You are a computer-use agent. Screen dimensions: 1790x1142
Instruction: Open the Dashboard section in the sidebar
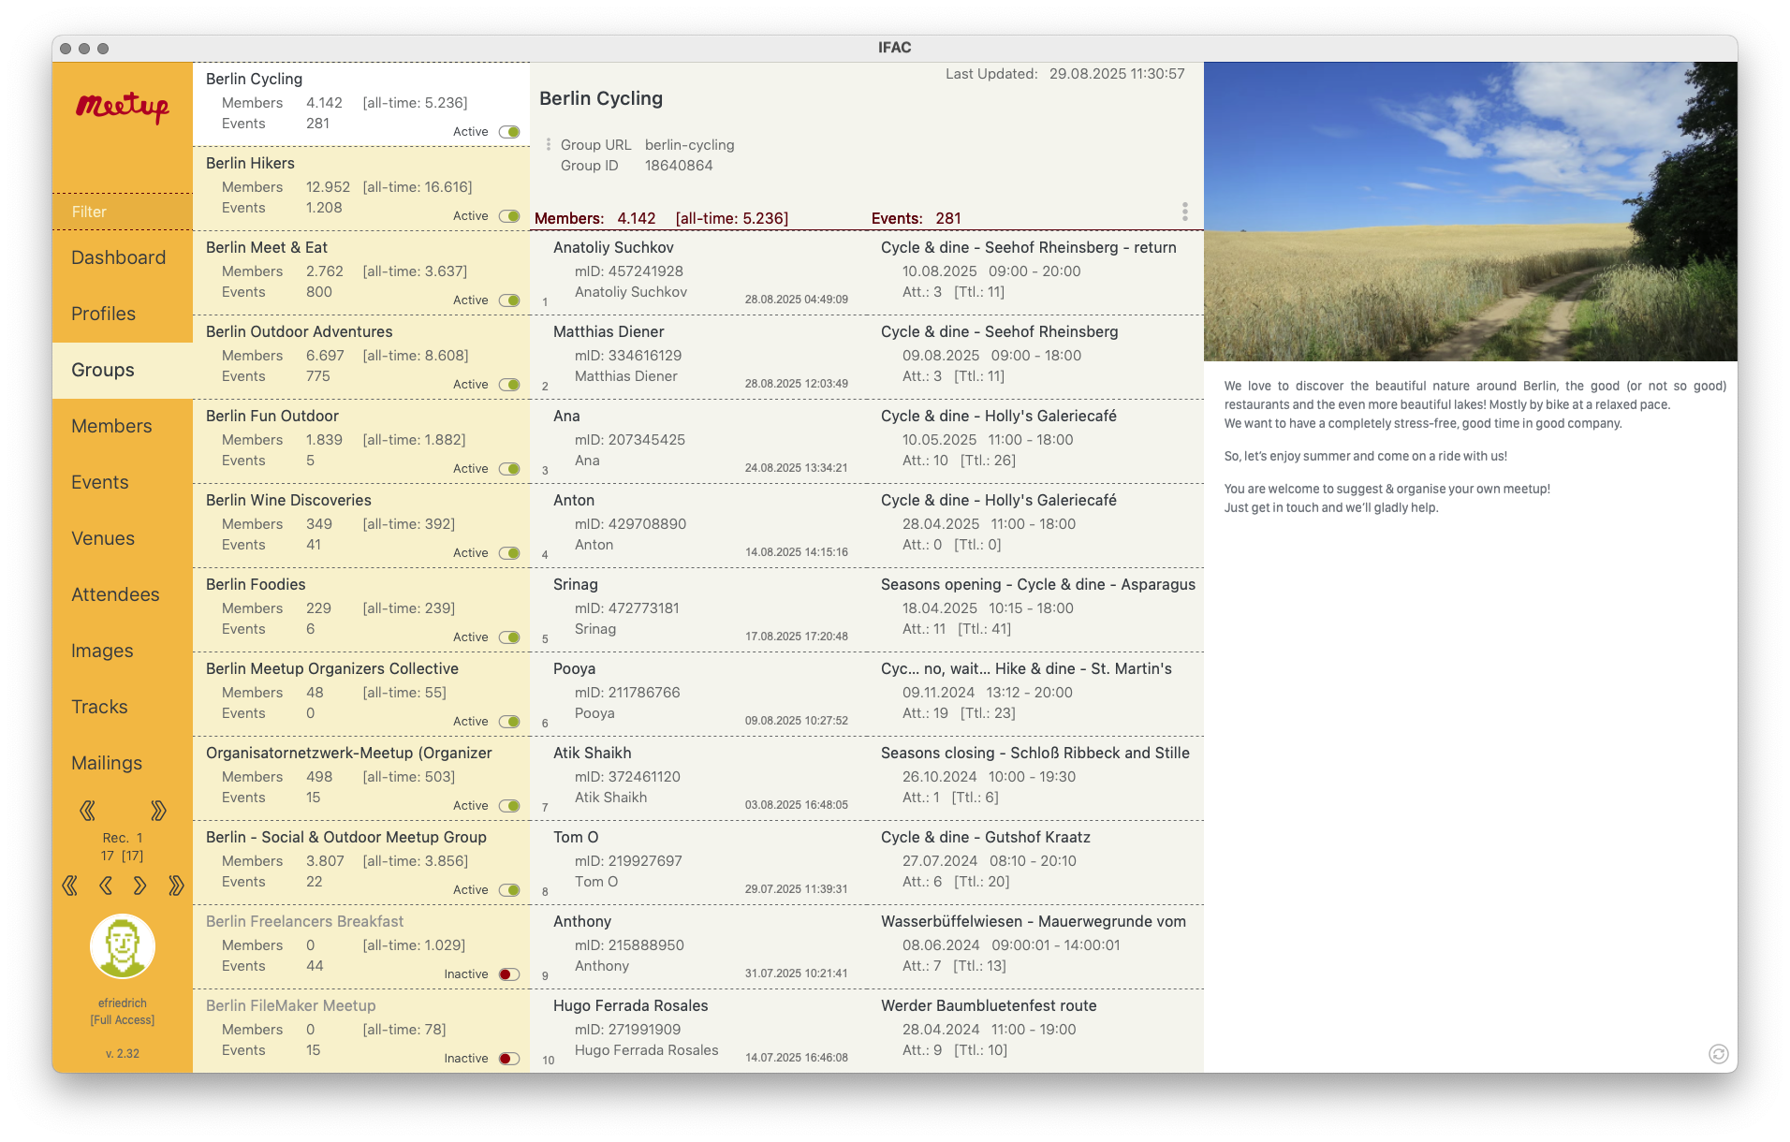pos(118,257)
